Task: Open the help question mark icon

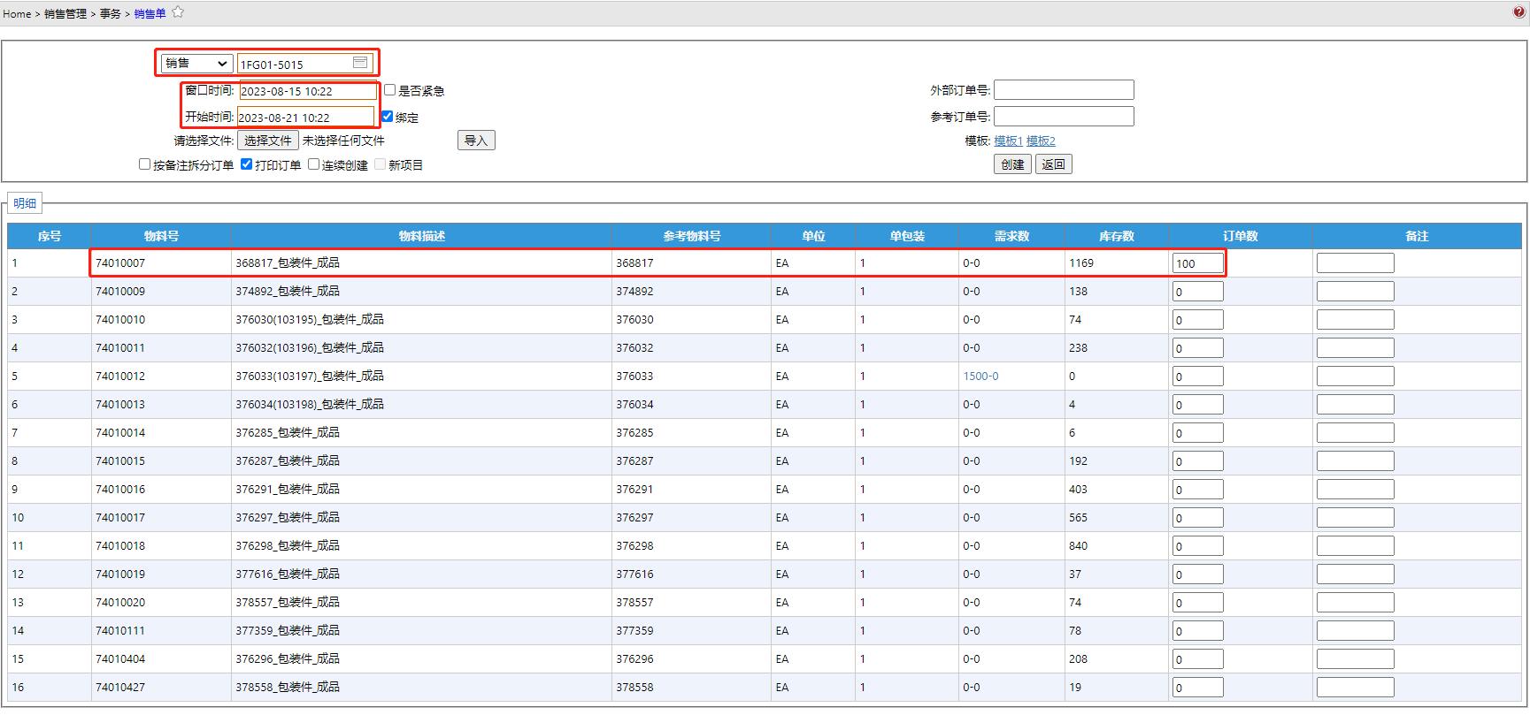Action: click(x=1519, y=12)
